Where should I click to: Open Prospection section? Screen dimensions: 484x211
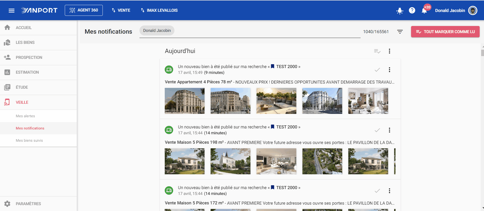point(38,58)
